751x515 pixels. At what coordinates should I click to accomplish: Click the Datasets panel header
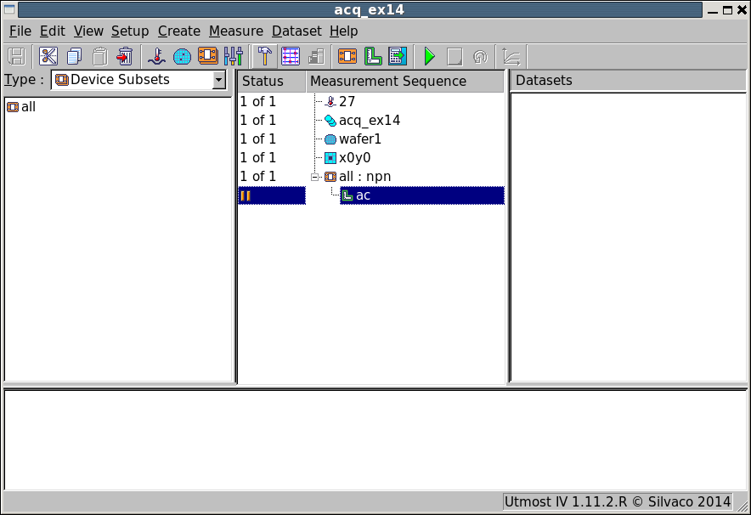[x=628, y=81]
